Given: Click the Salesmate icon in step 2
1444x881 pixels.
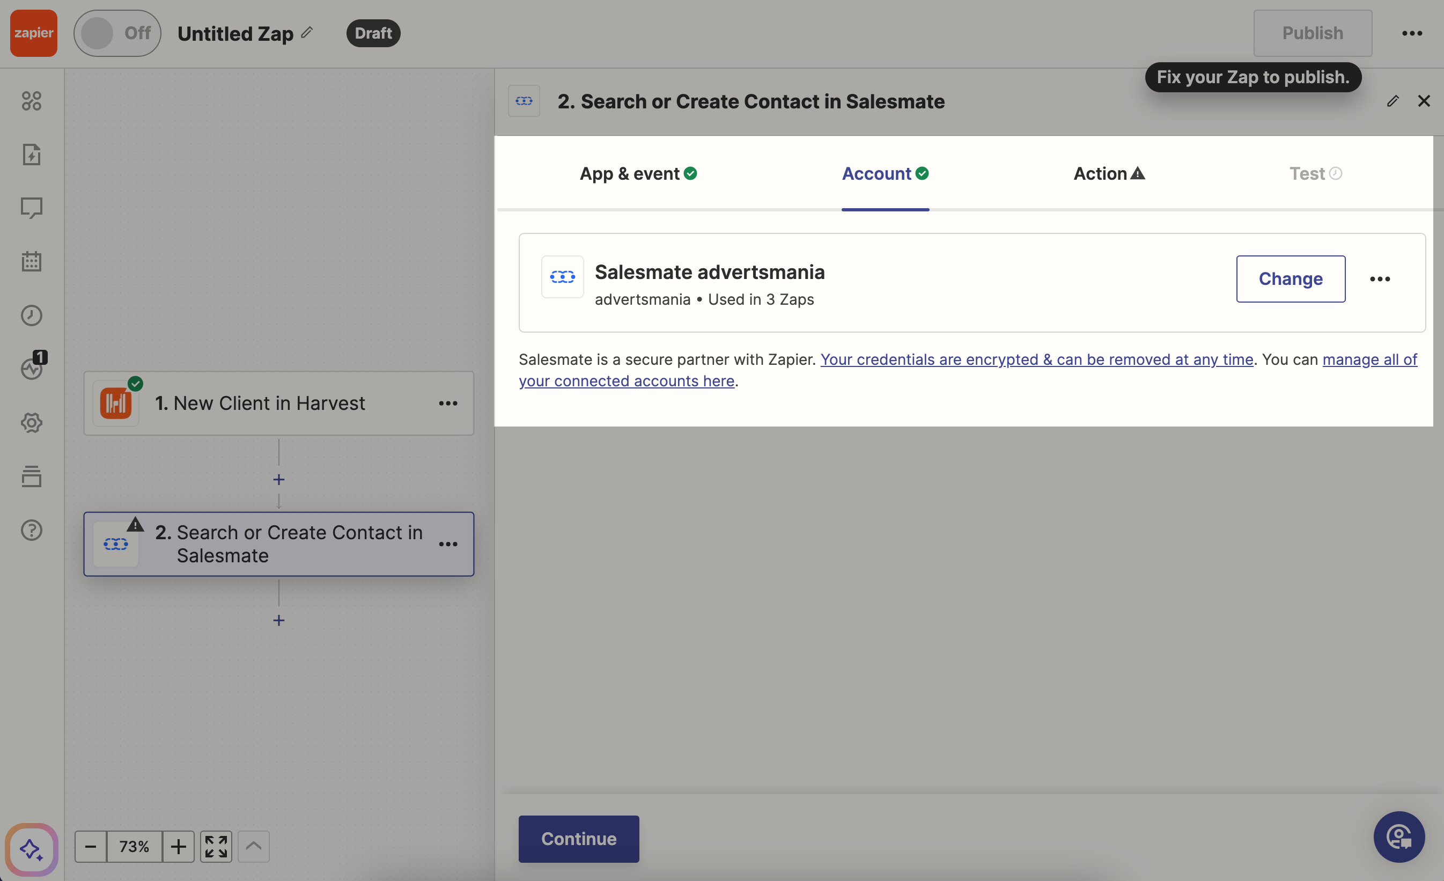Looking at the screenshot, I should (x=115, y=544).
